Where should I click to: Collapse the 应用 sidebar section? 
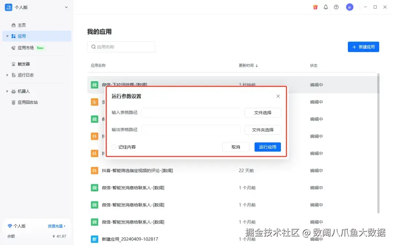(x=7, y=36)
